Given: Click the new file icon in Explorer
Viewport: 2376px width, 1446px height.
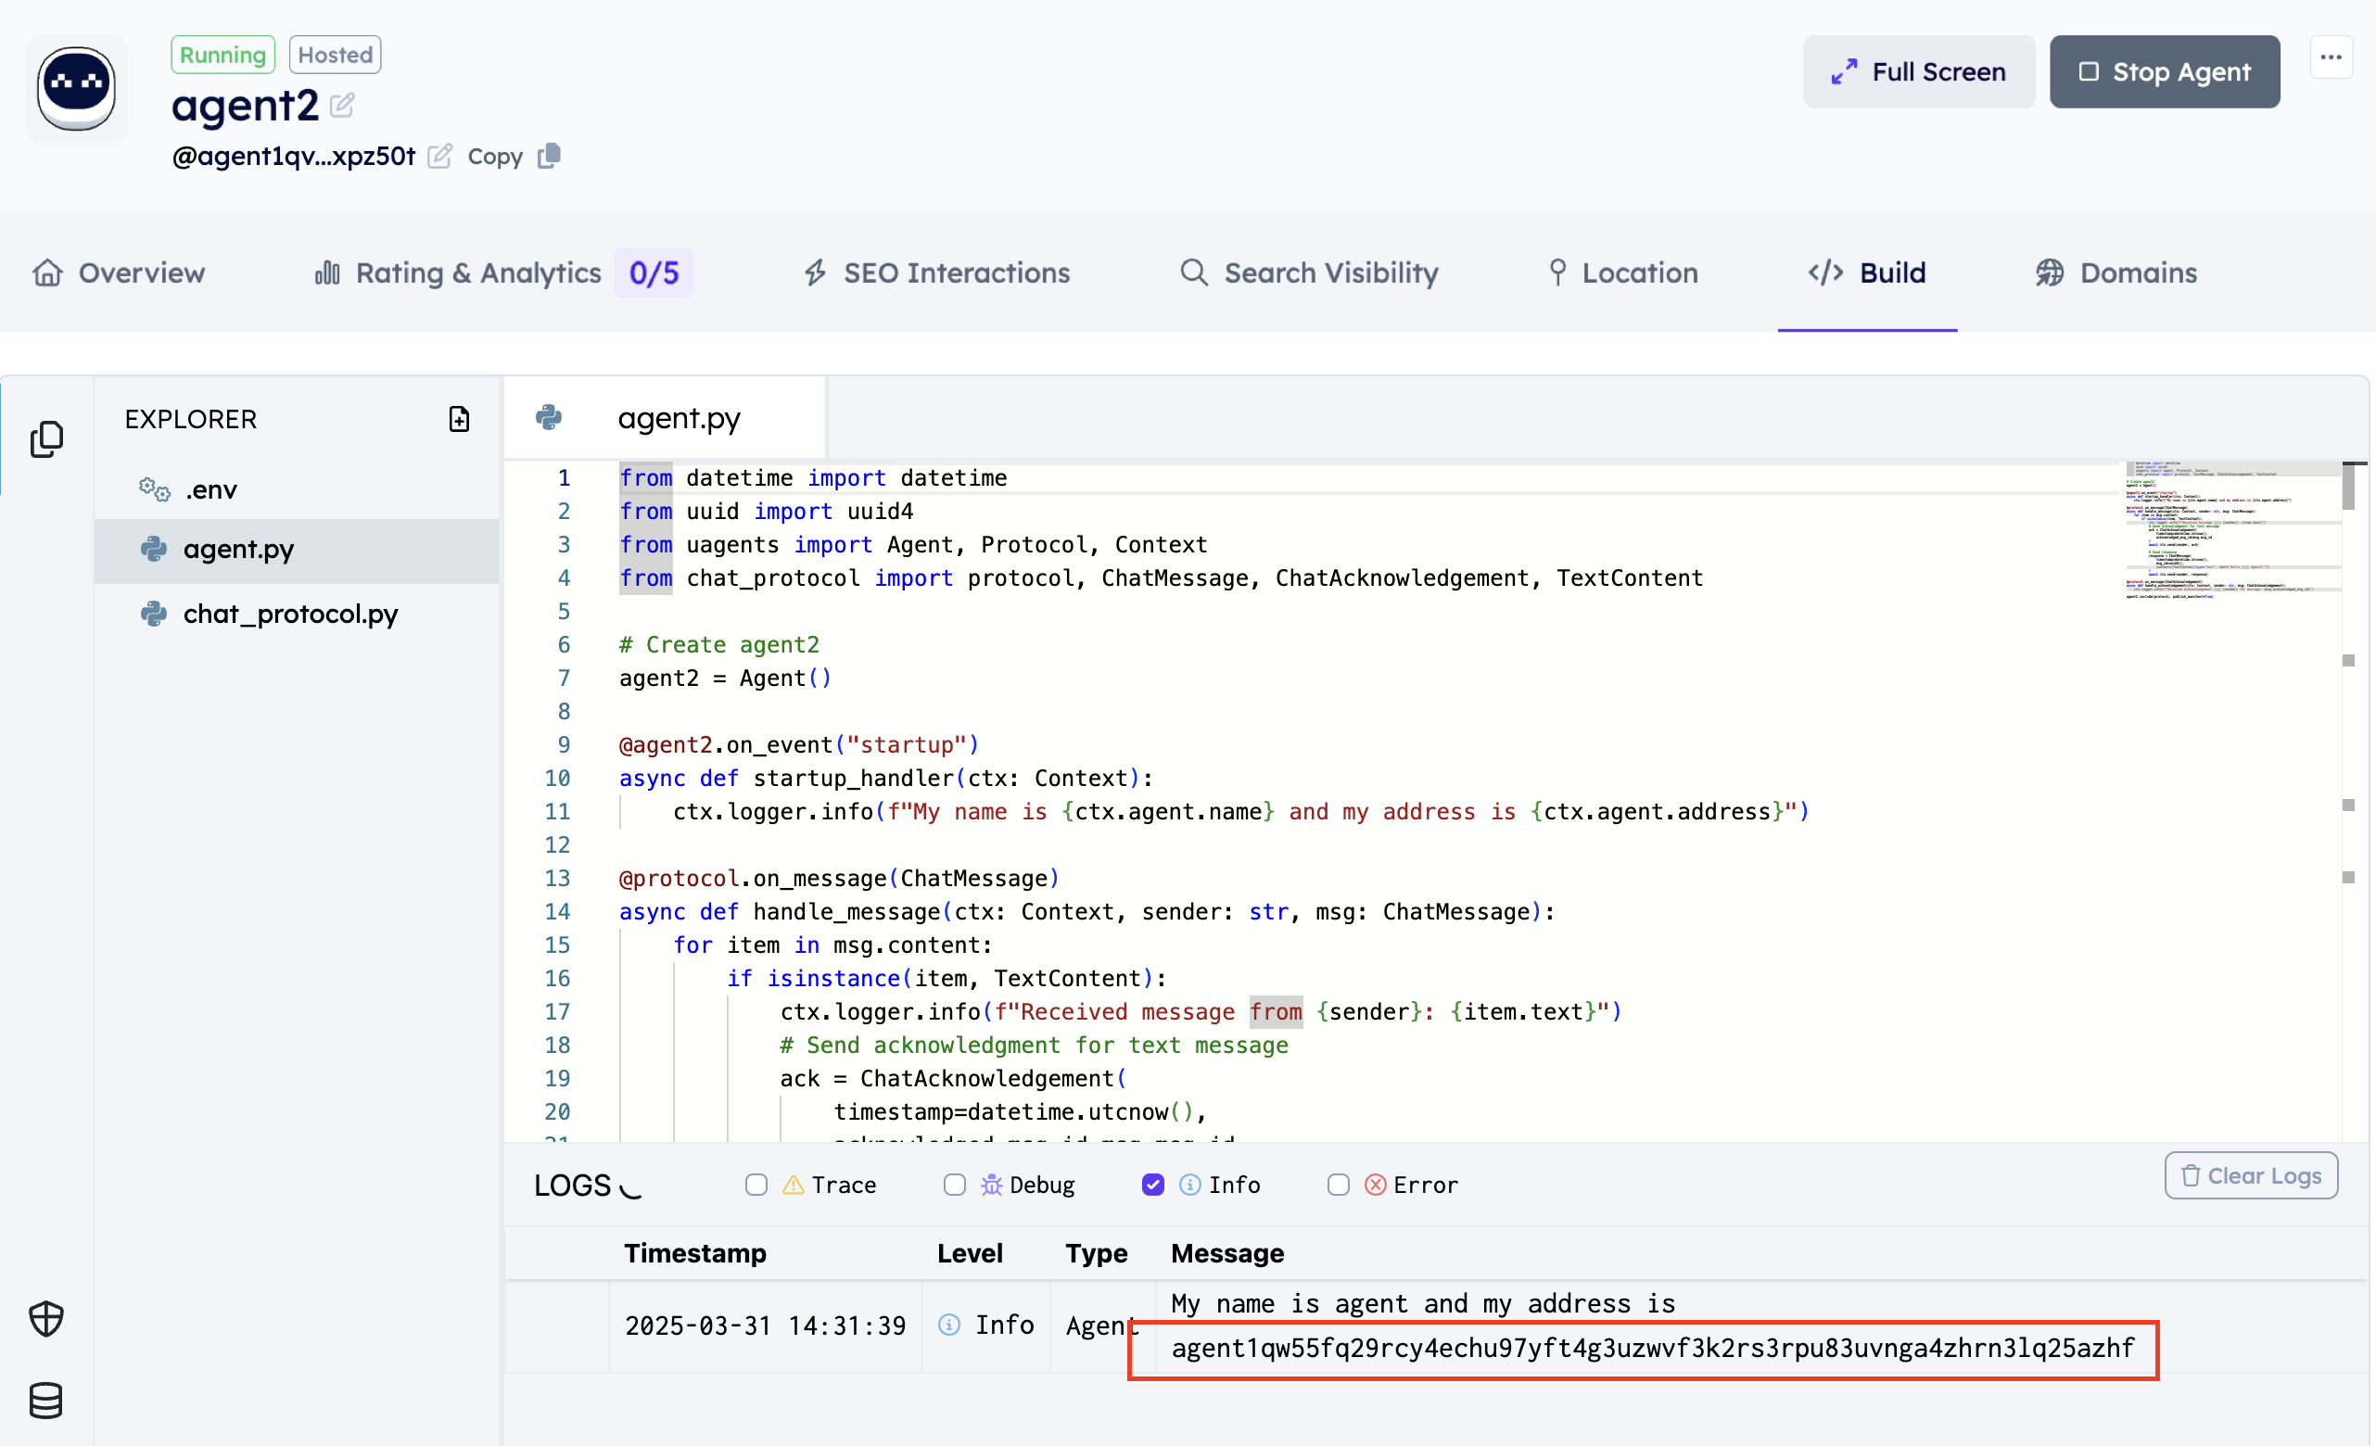Looking at the screenshot, I should 459,419.
